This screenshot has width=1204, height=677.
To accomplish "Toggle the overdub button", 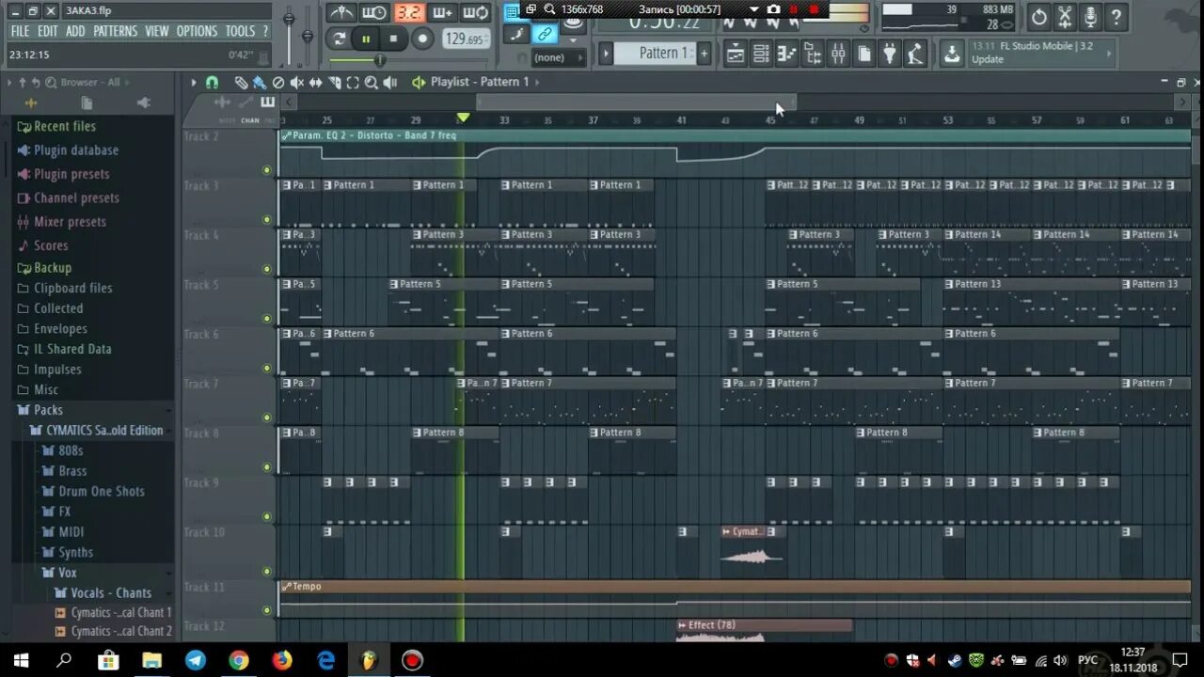I will 442,12.
